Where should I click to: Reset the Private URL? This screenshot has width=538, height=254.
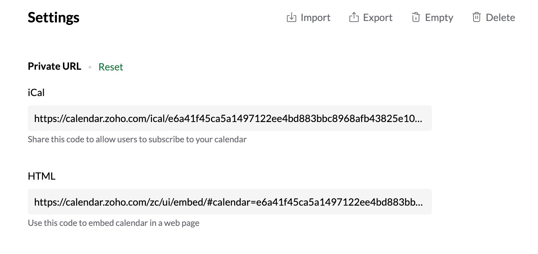pyautogui.click(x=111, y=67)
